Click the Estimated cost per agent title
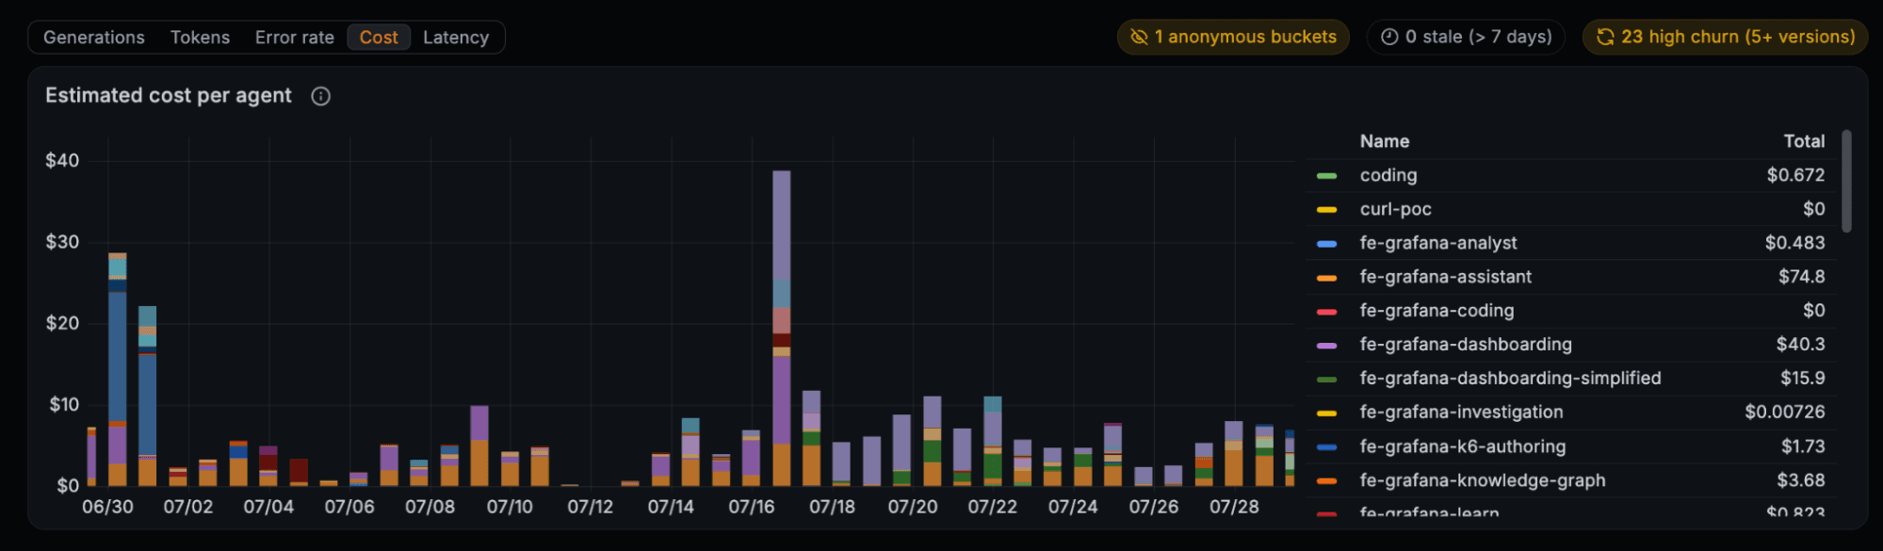Viewport: 1883px width, 551px height. click(x=169, y=95)
